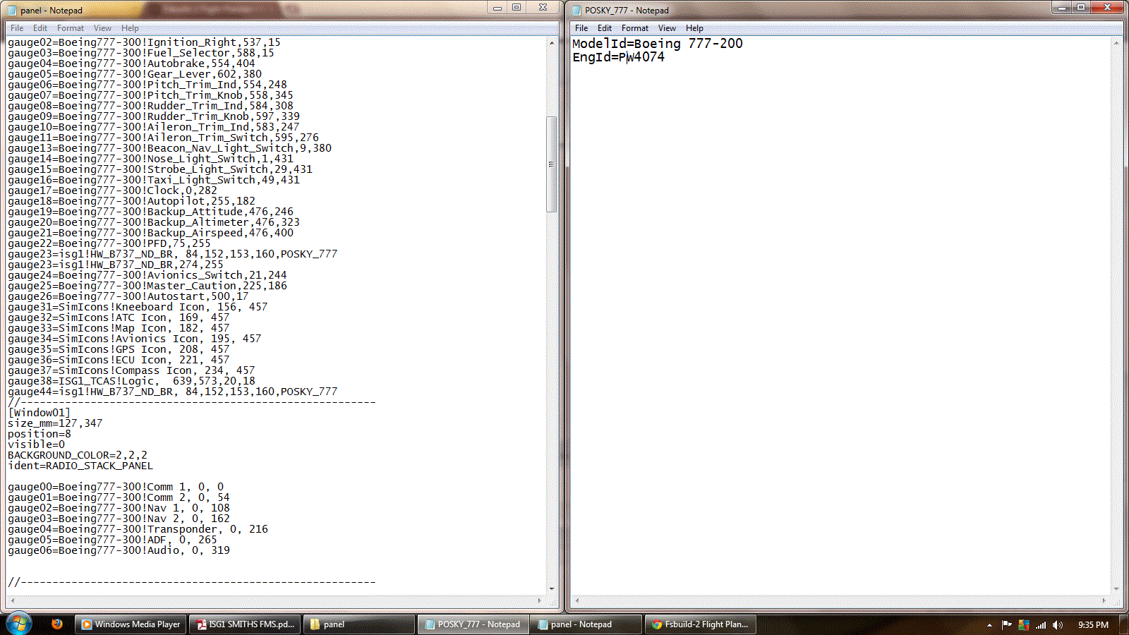The image size is (1129, 635).
Task: Open View menu in POSKY_777 Notepad
Action: (667, 28)
